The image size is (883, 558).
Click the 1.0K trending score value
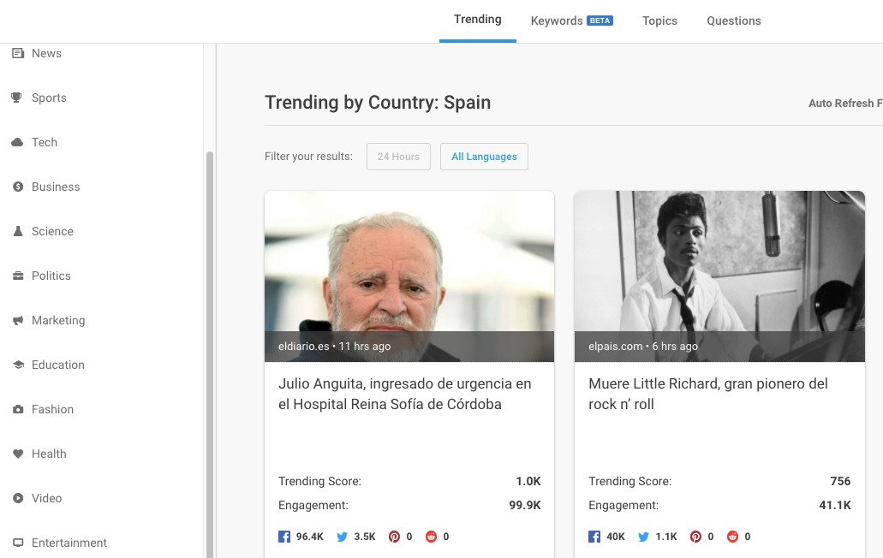528,481
